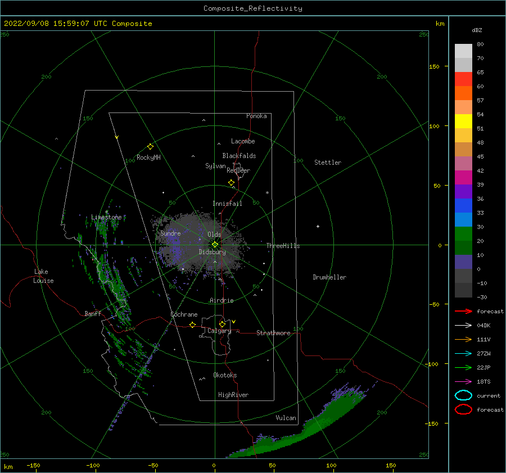Select the orange 111V arrow icon
This screenshot has height=473, width=506.
tap(463, 339)
